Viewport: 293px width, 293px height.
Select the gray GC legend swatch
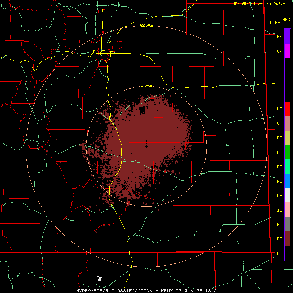click(287, 224)
